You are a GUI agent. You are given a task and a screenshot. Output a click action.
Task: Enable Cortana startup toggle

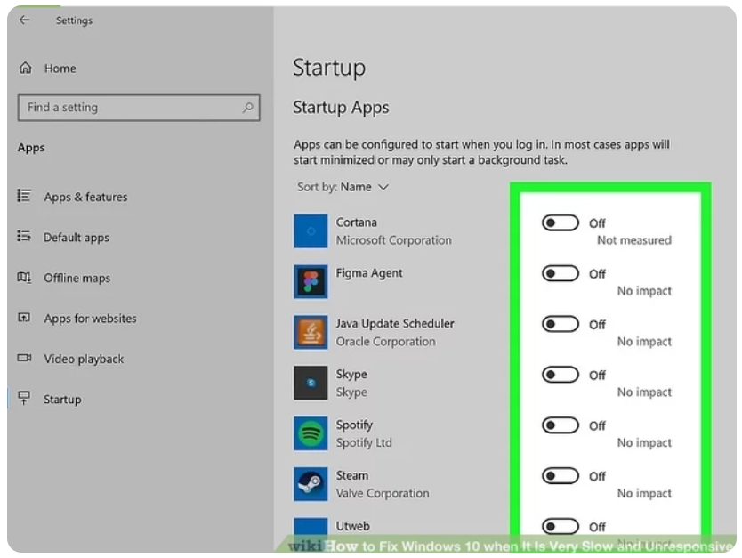click(x=561, y=223)
